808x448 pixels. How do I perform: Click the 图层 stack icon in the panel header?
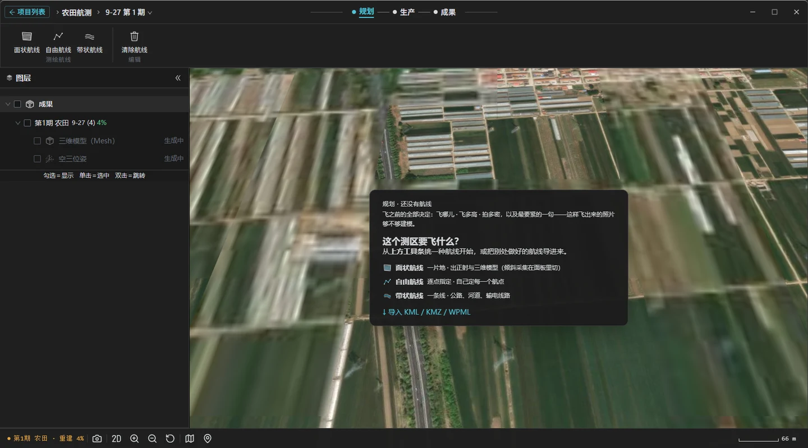(x=9, y=78)
